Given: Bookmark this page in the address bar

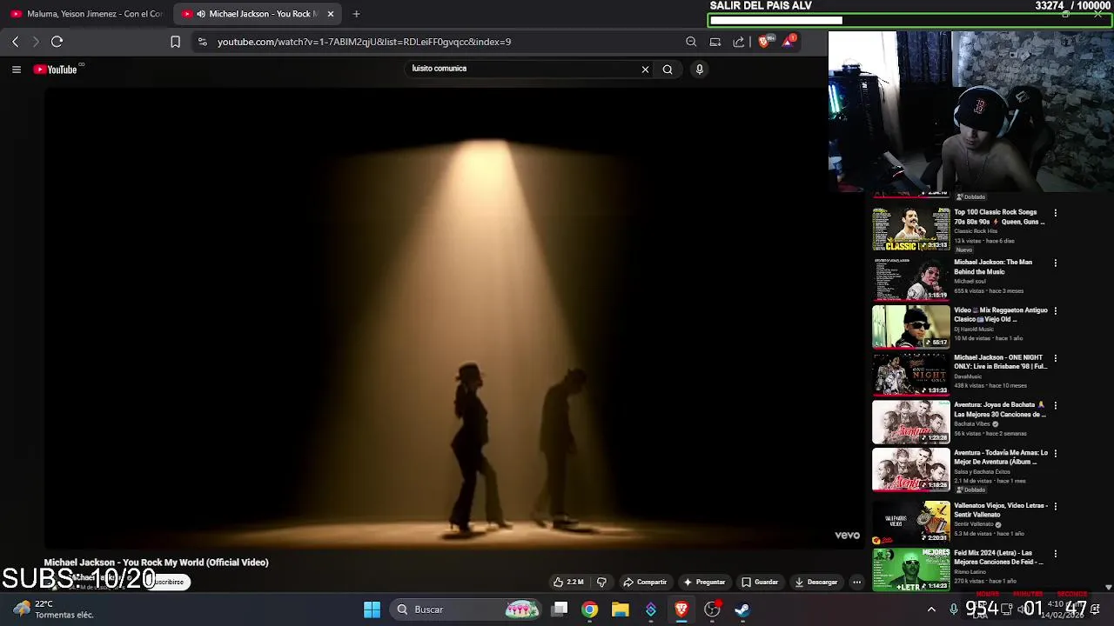Looking at the screenshot, I should point(175,42).
